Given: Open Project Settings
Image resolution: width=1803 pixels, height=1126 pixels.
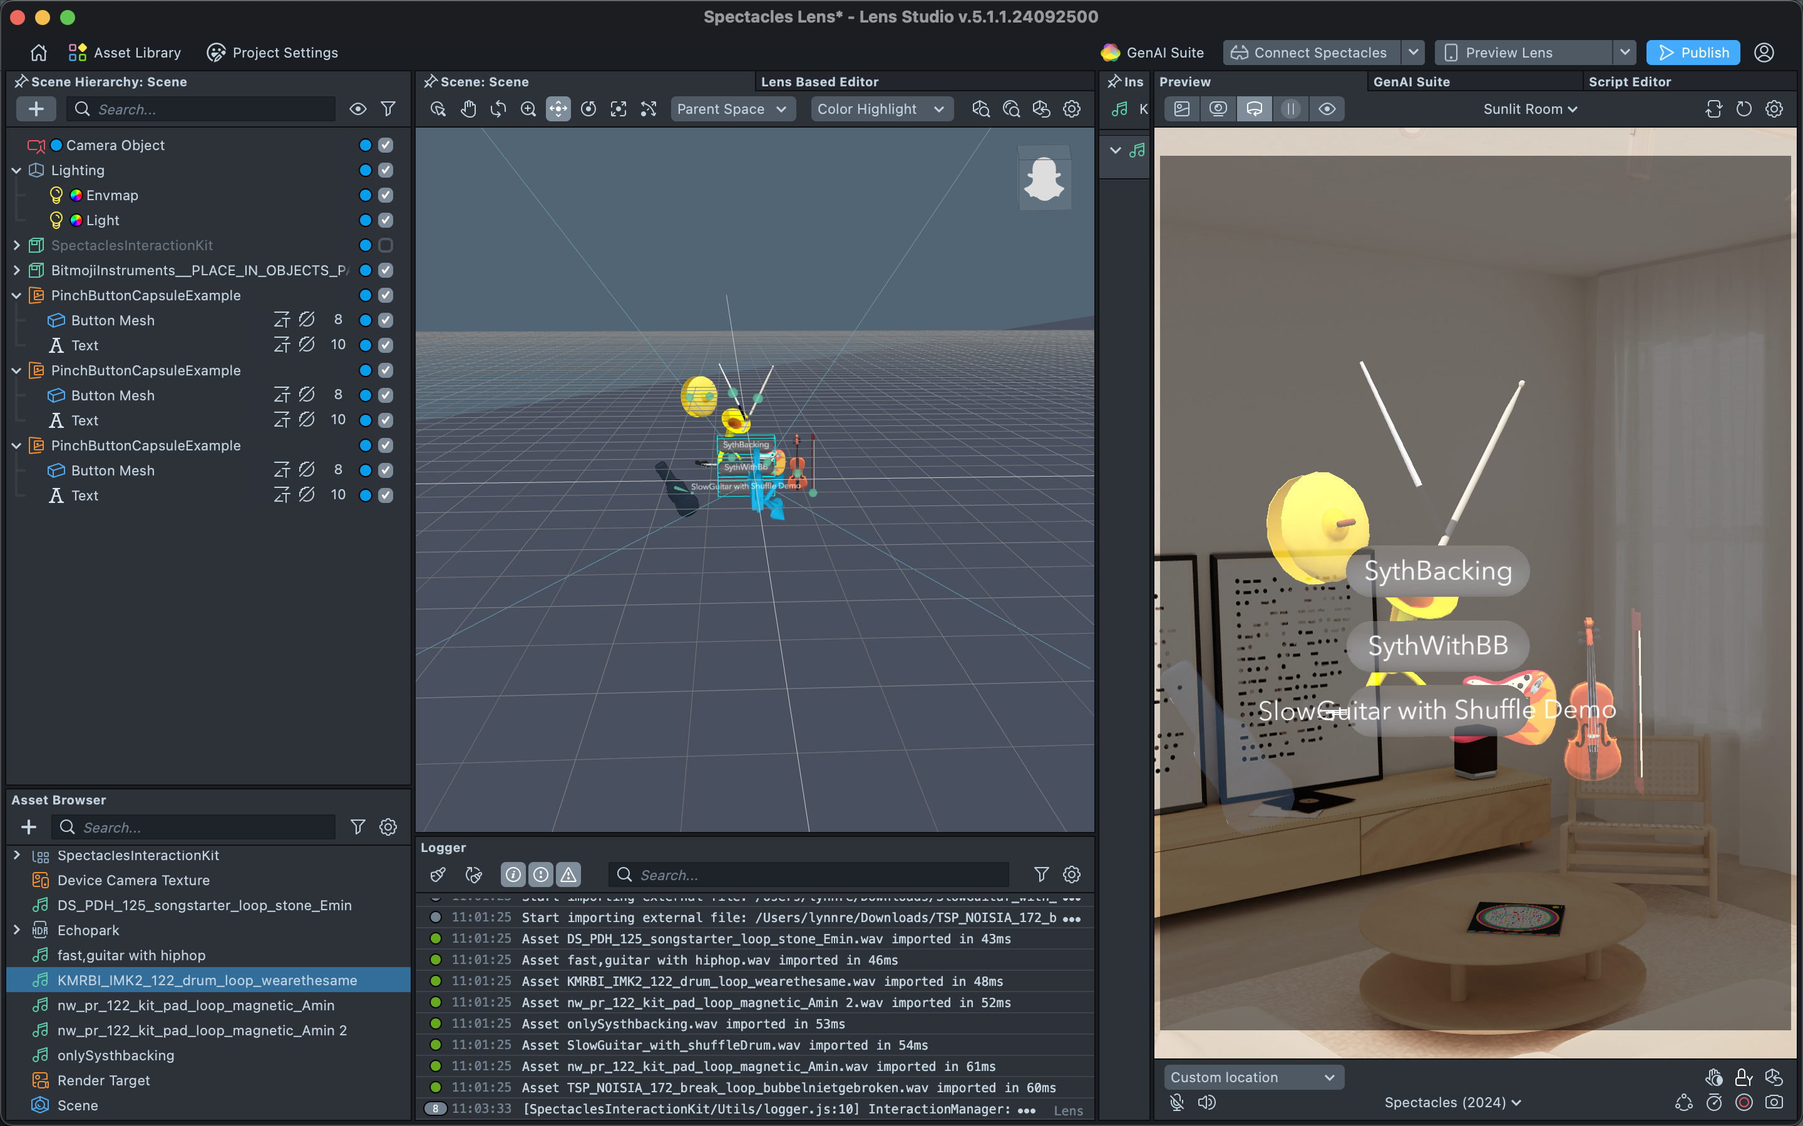Looking at the screenshot, I should [272, 53].
